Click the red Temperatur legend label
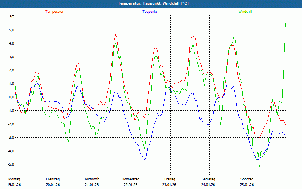302x189 pixels. click(54, 12)
